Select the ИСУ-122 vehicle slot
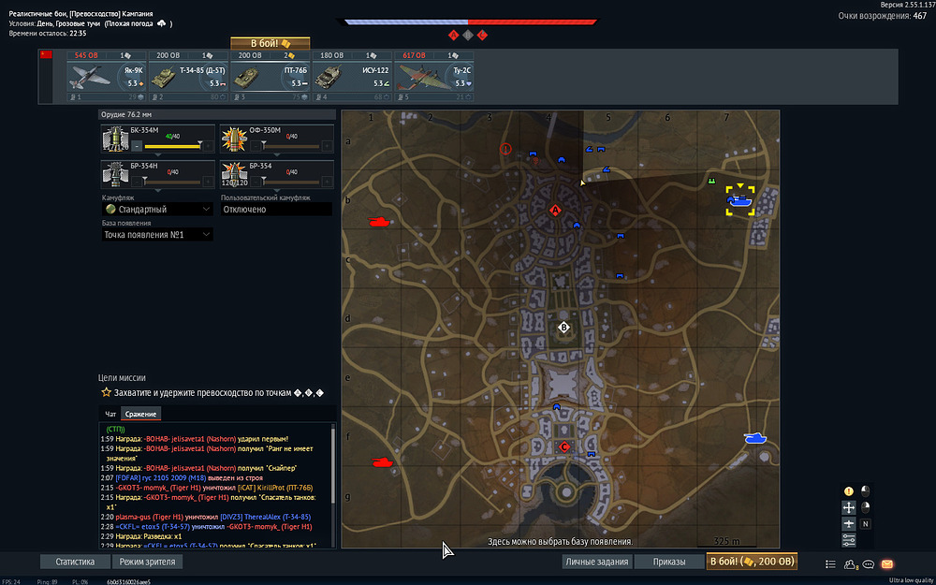936x585 pixels. [x=352, y=77]
